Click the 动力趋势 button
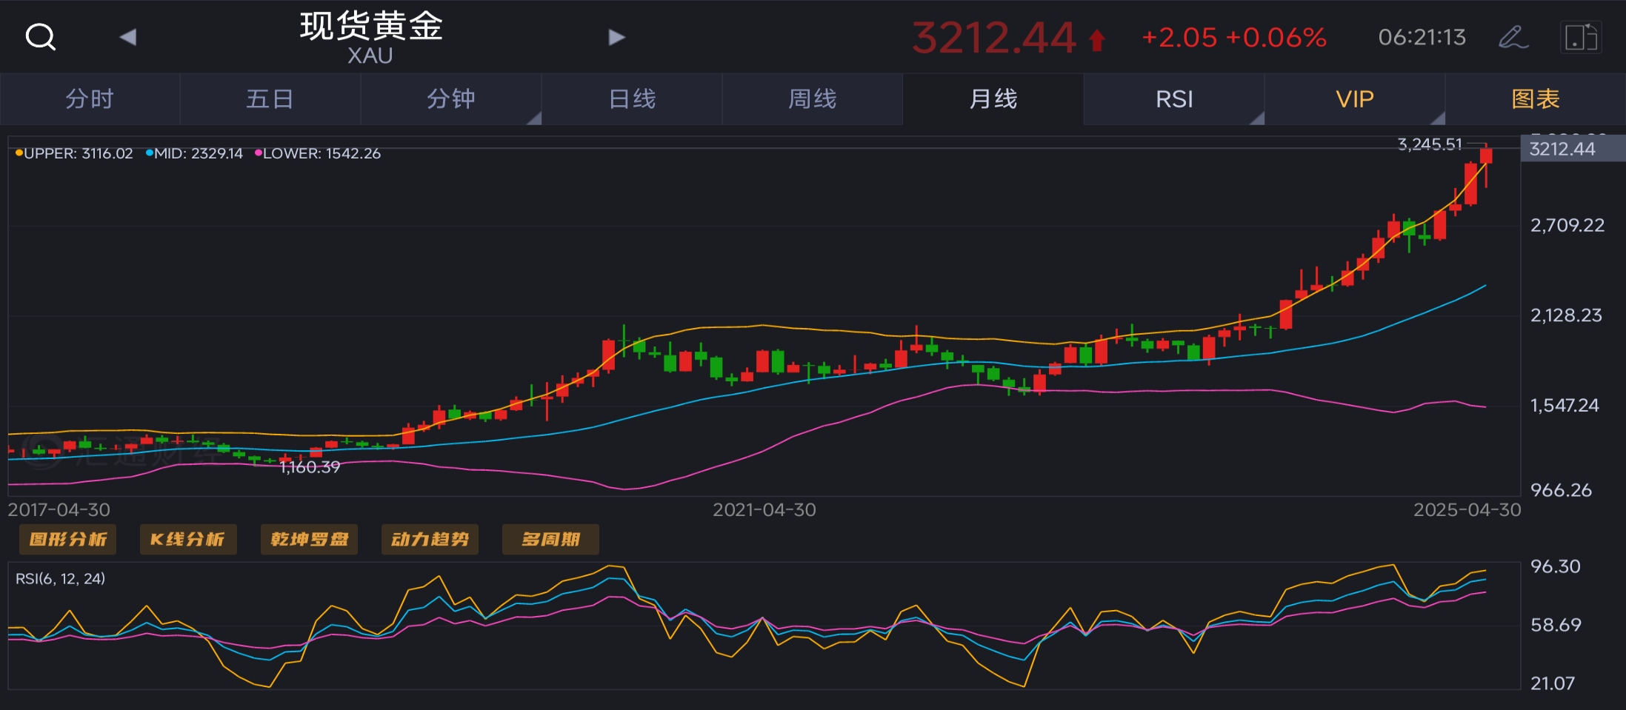This screenshot has height=710, width=1626. tap(430, 539)
